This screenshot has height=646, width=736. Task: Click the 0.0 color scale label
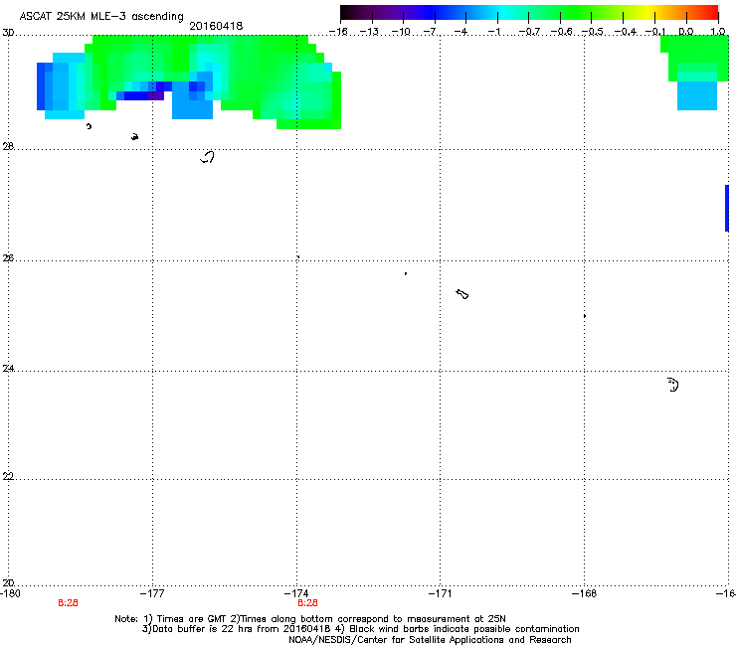tap(686, 32)
